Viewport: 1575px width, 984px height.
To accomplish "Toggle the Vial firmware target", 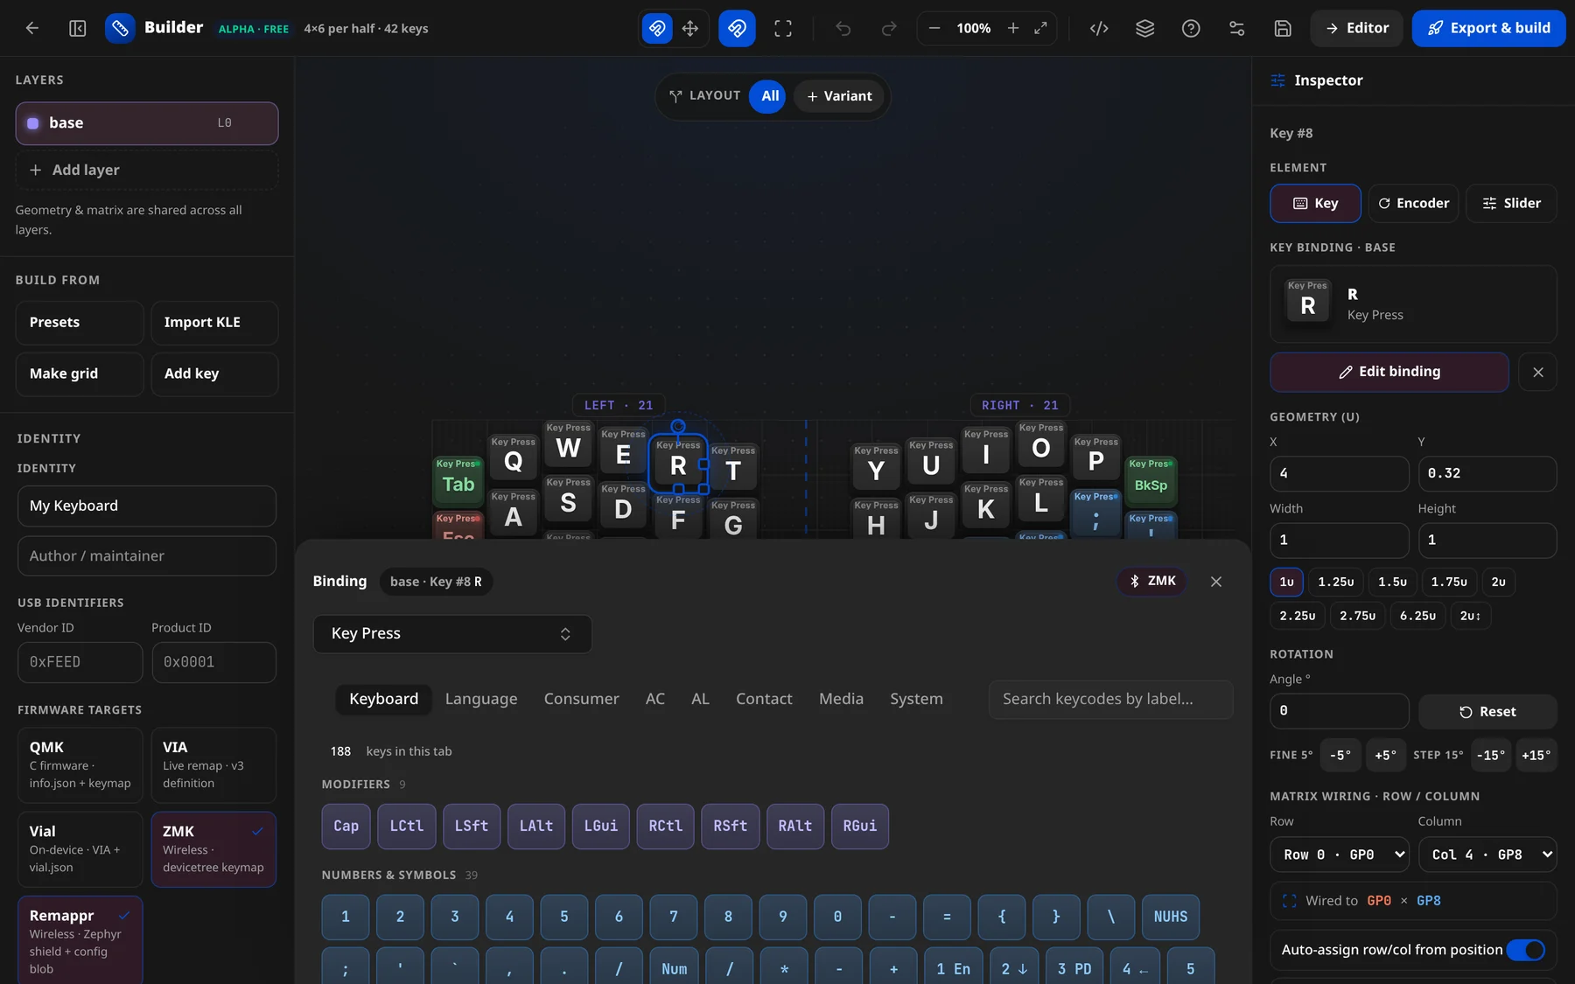I will 80,849.
